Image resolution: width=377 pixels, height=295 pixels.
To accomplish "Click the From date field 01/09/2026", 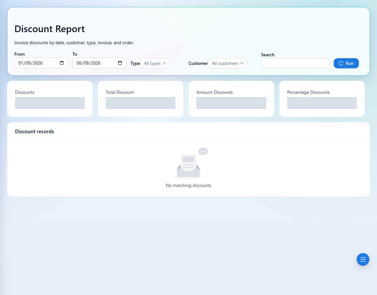I will pos(41,63).
